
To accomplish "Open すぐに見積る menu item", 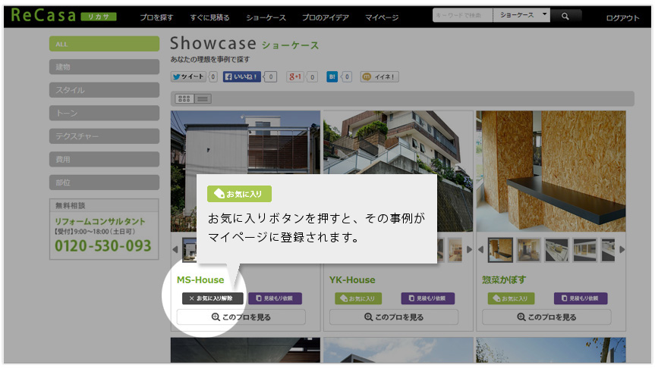I will tap(209, 17).
